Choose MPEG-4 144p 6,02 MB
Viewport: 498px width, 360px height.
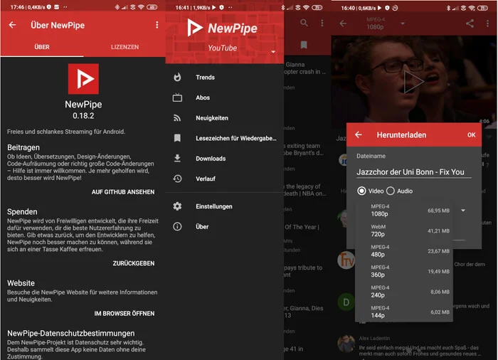click(x=403, y=312)
